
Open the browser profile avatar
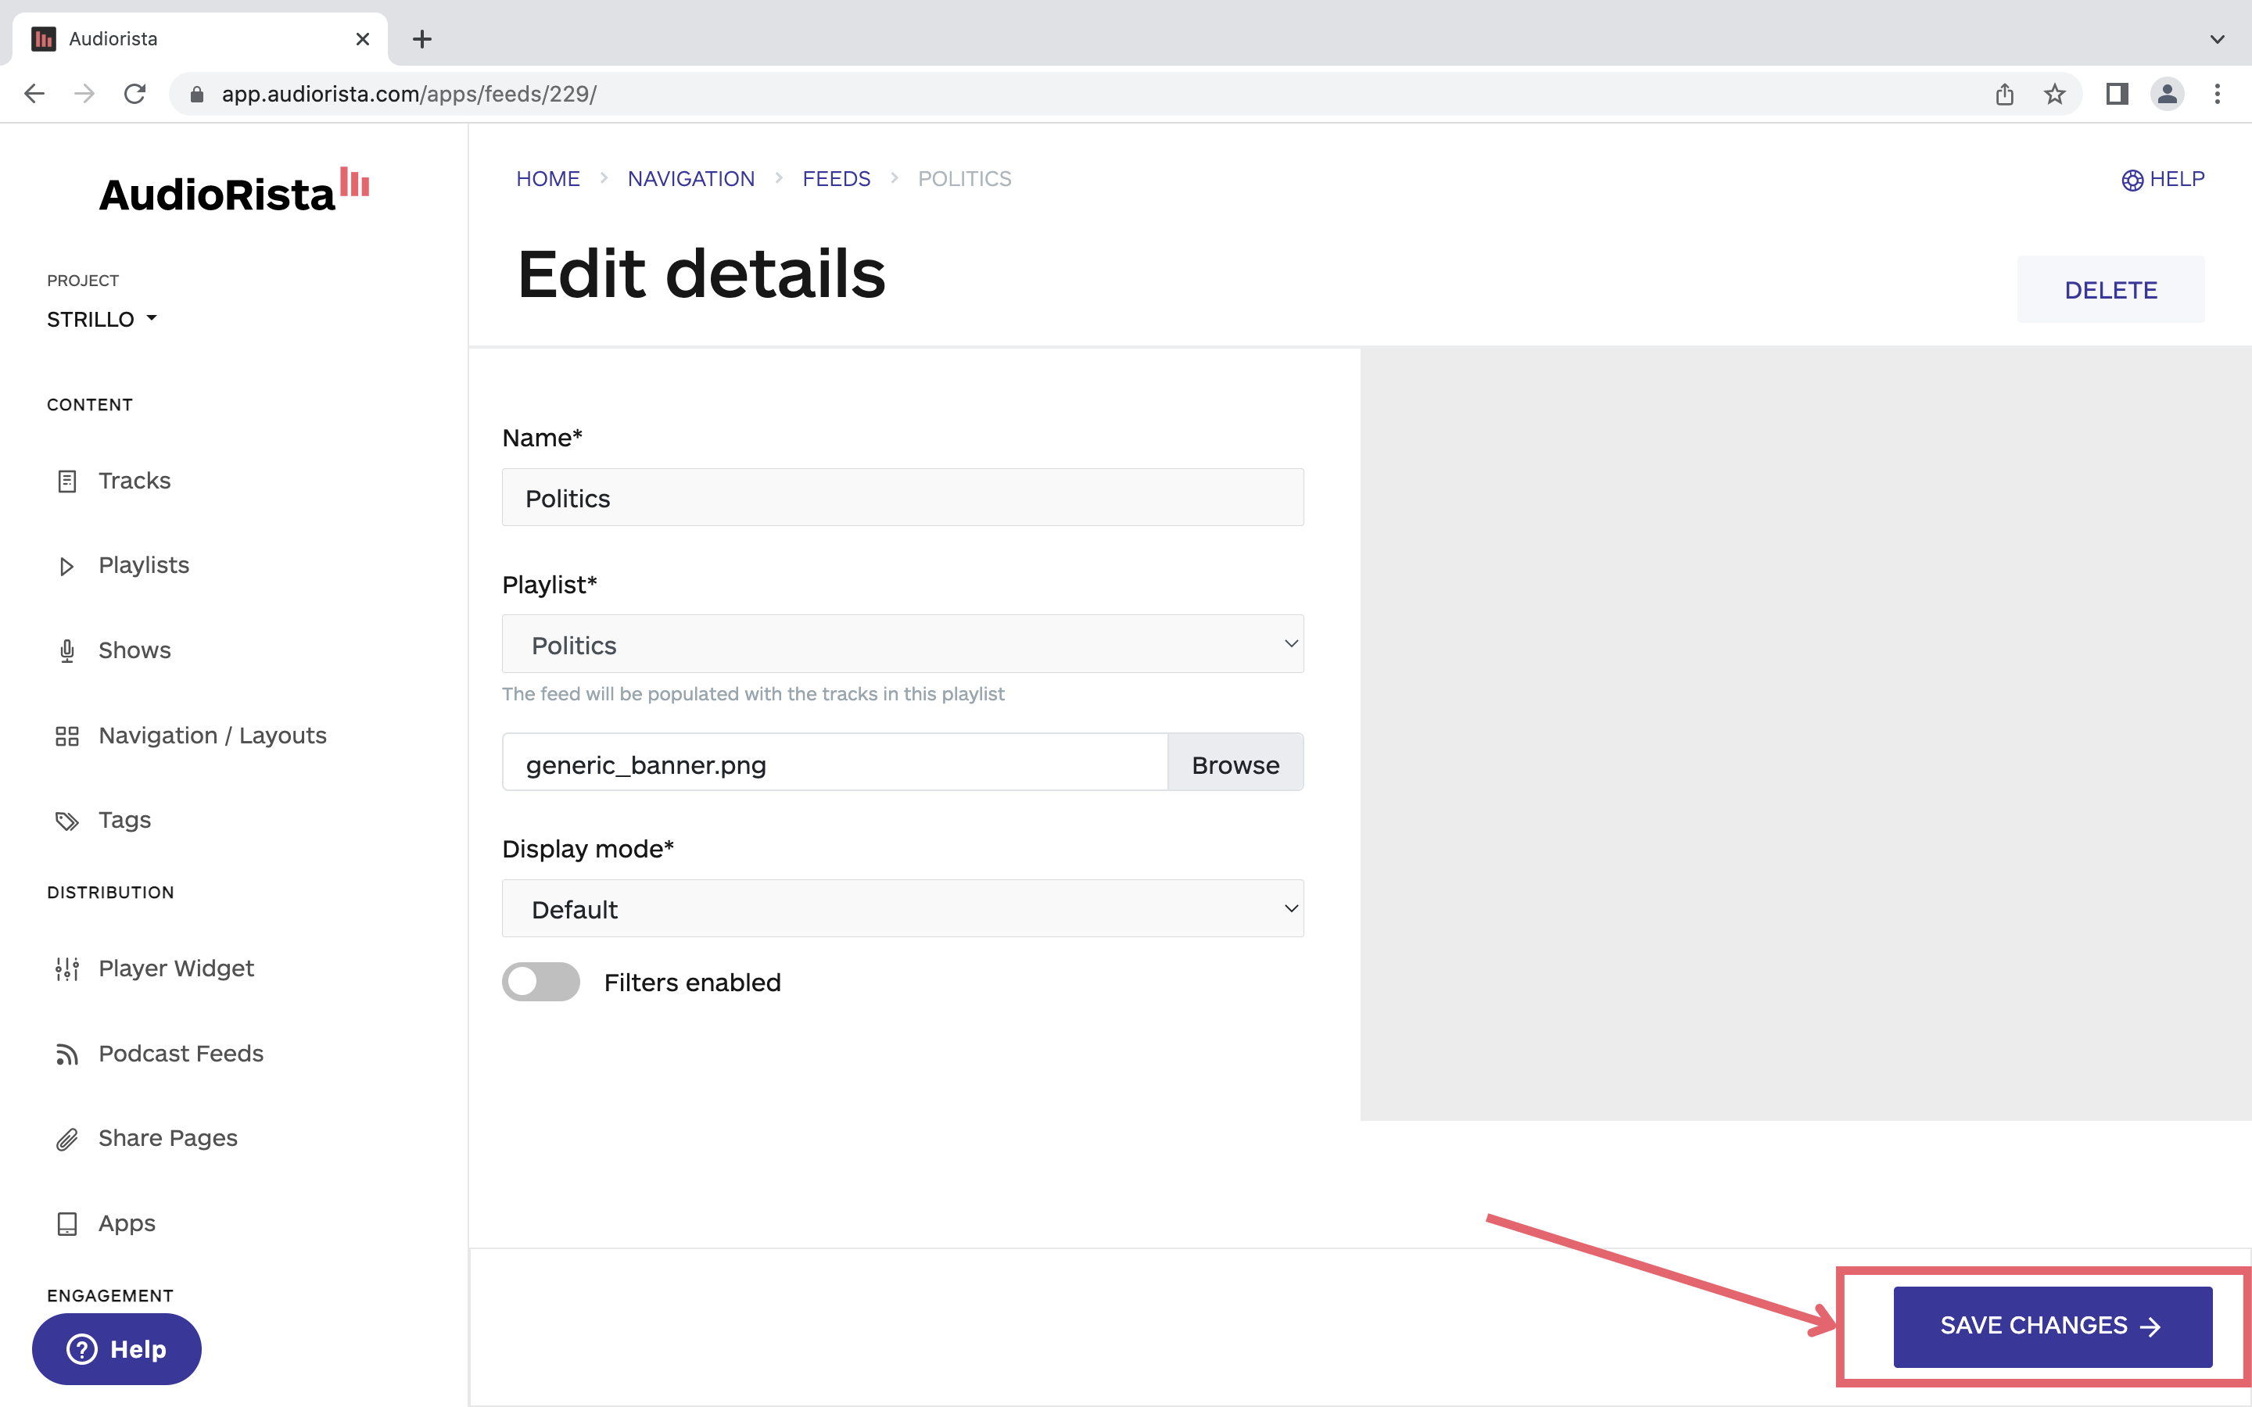click(2168, 94)
